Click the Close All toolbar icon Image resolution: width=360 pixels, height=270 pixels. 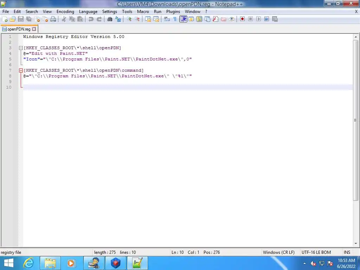pyautogui.click(x=45, y=19)
